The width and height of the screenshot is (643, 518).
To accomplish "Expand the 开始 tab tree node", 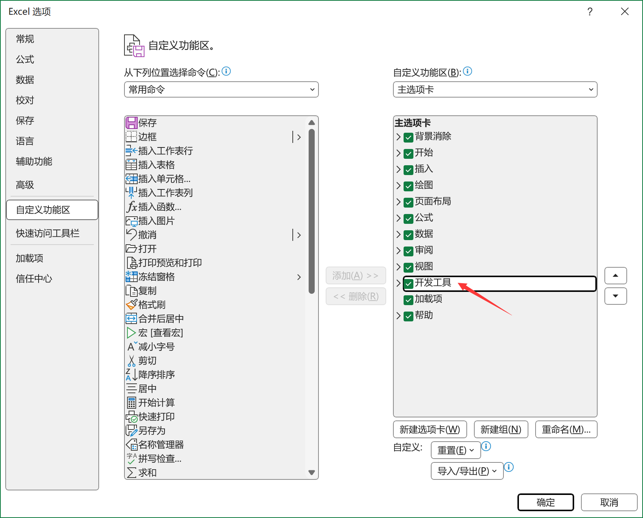I will [398, 153].
